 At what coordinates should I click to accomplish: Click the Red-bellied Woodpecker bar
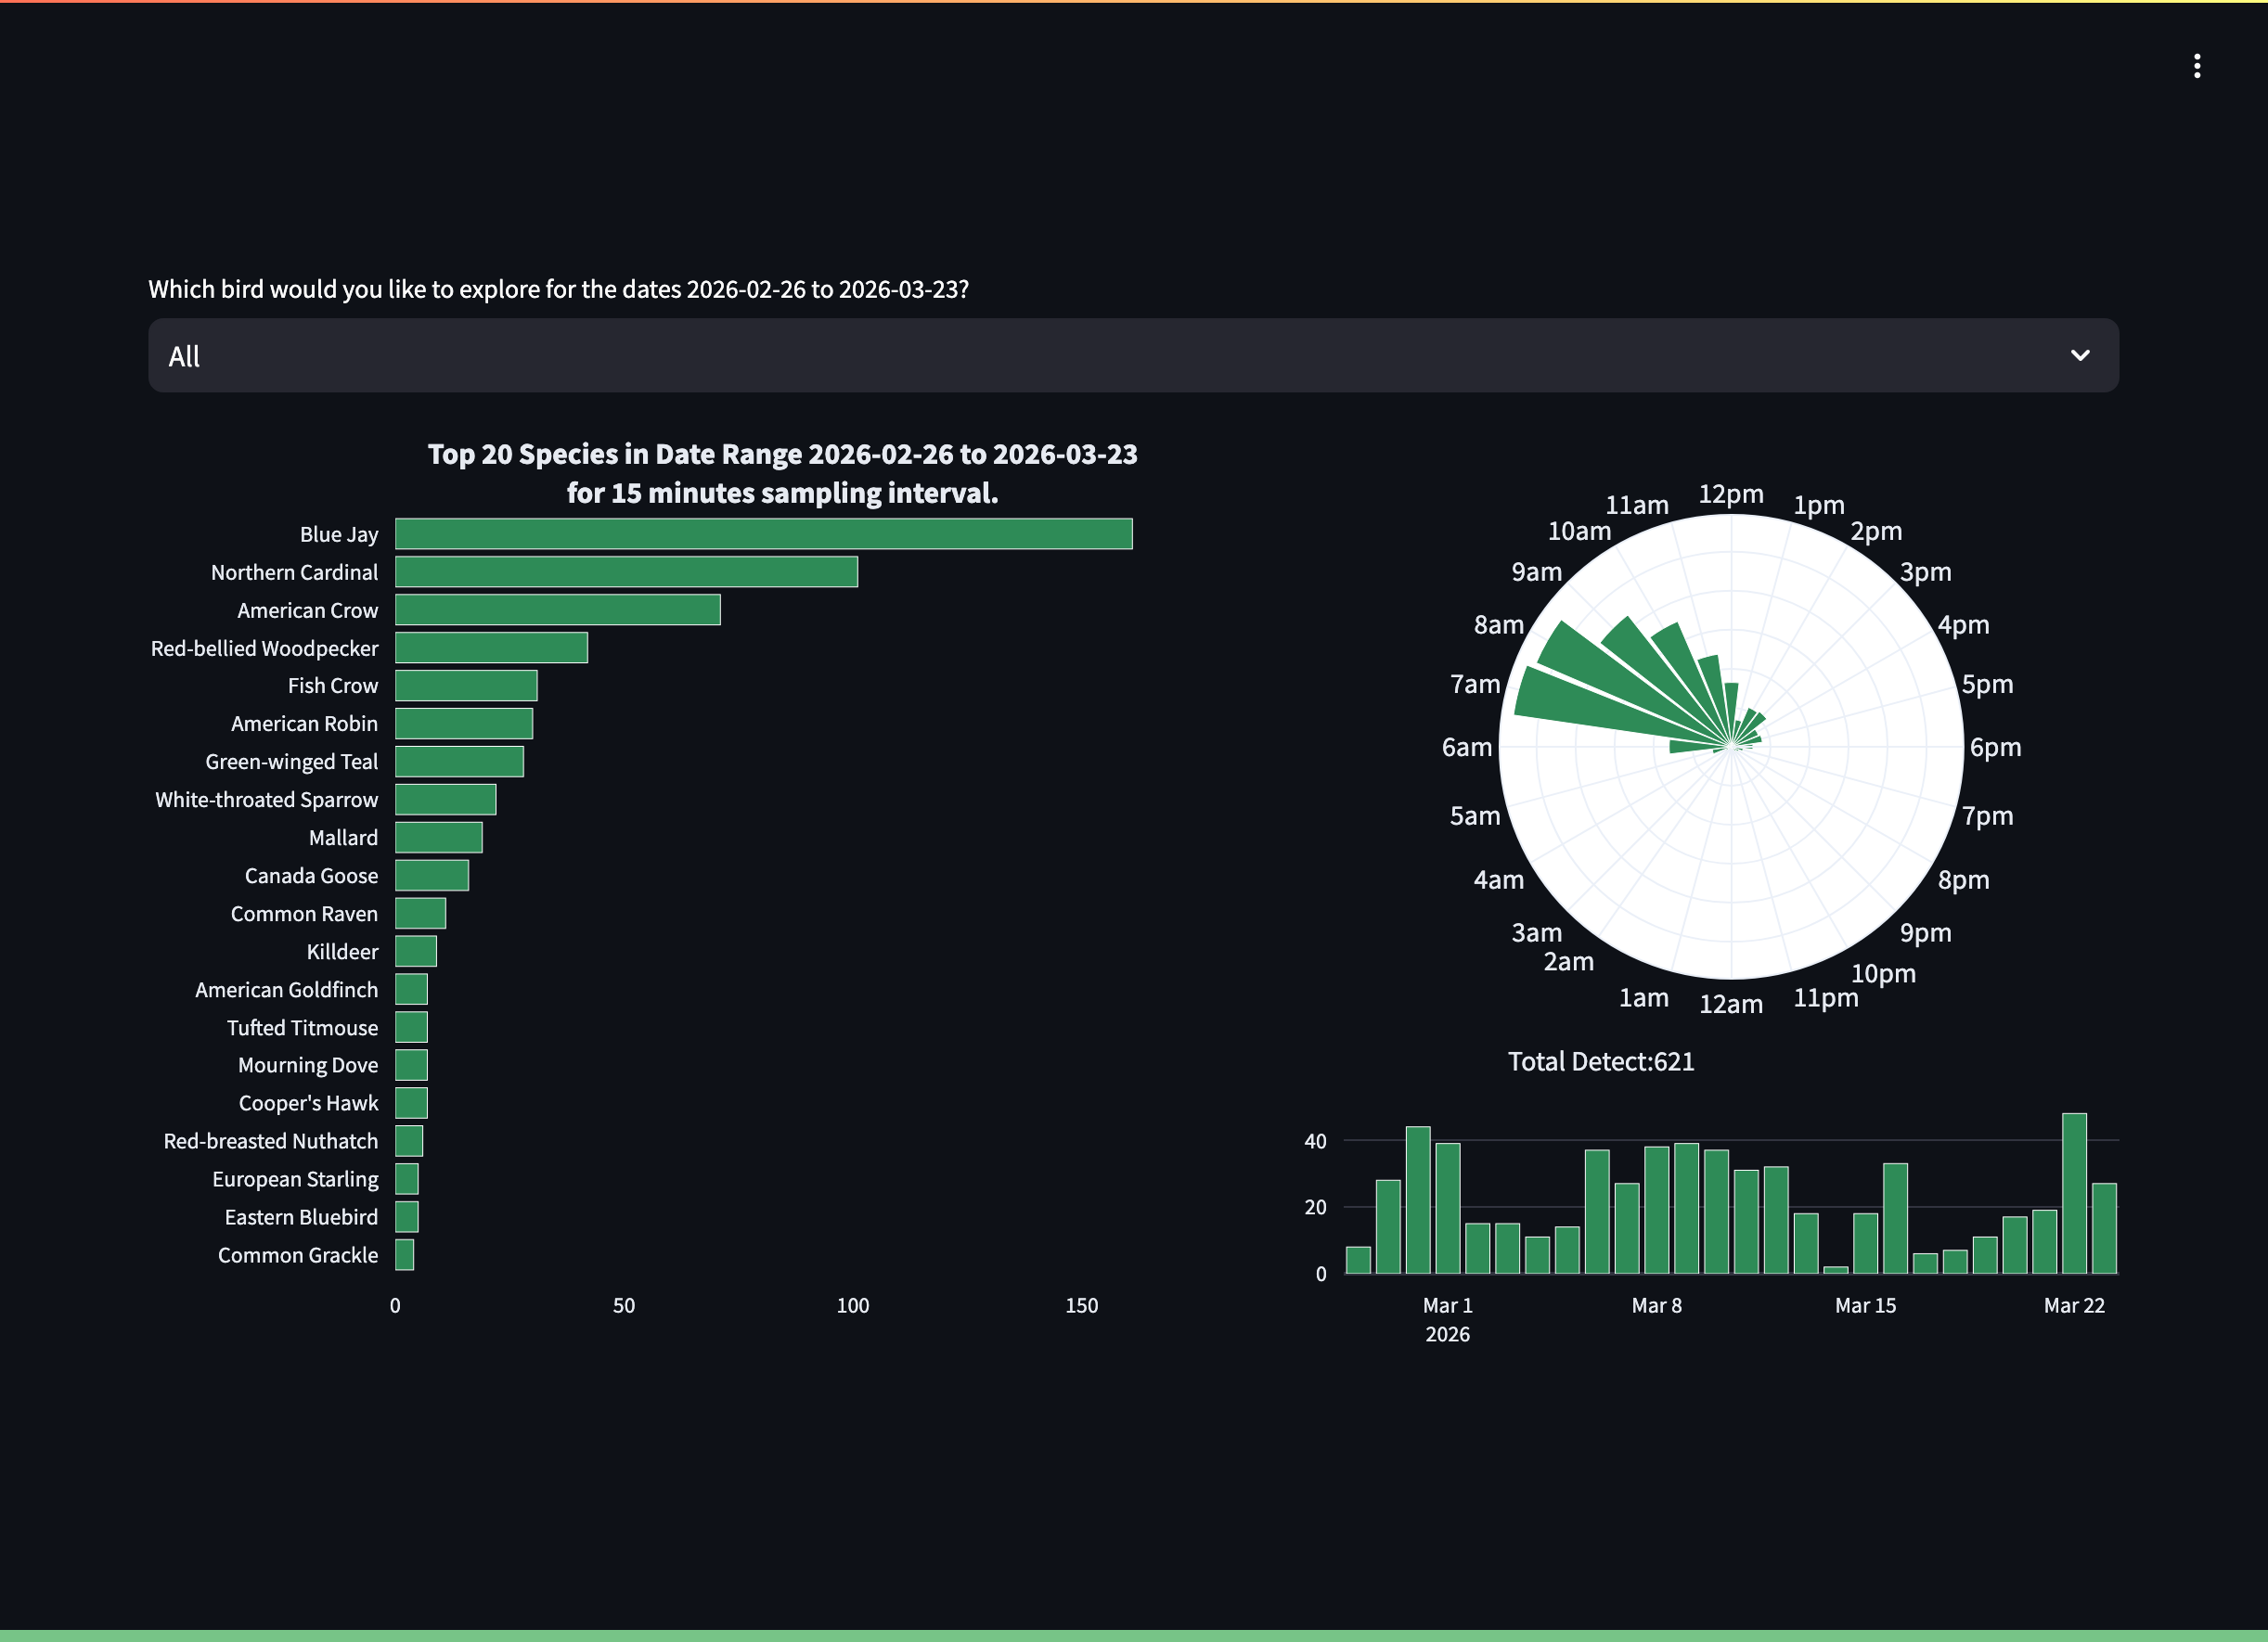pyautogui.click(x=490, y=648)
